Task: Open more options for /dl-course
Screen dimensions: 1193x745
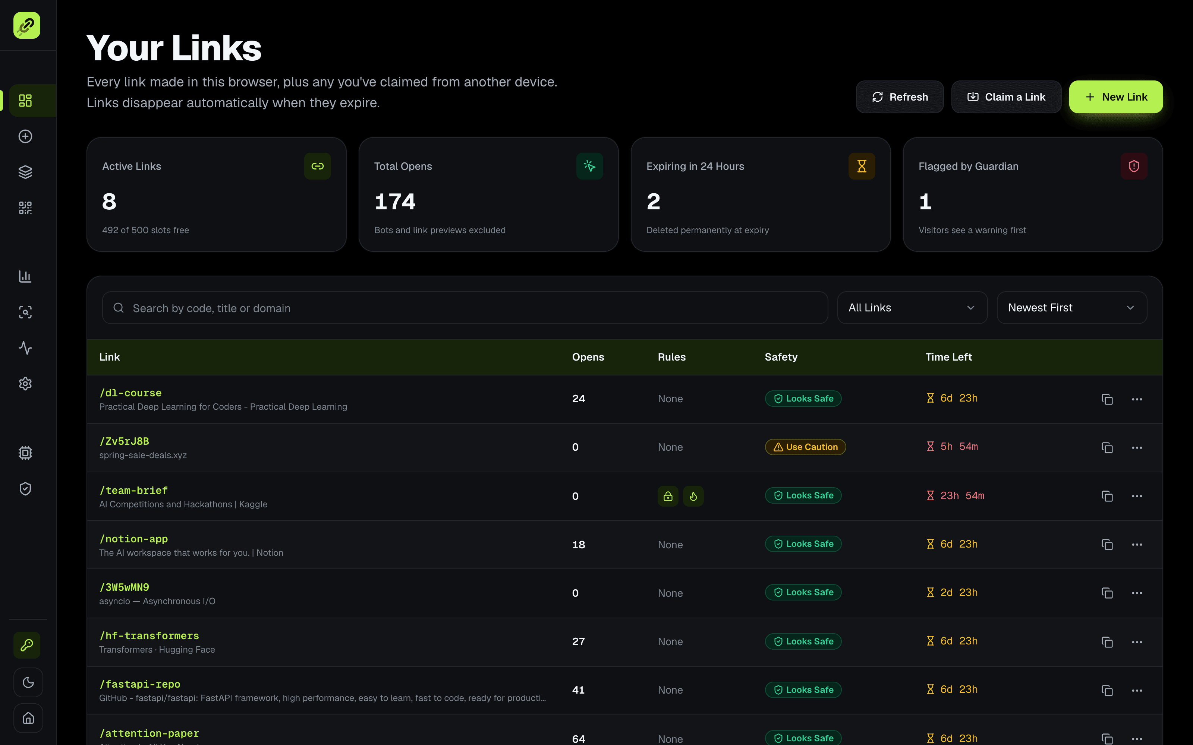Action: point(1137,399)
